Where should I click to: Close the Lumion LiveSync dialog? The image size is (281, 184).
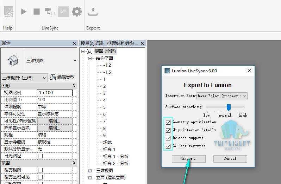pyautogui.click(x=249, y=71)
